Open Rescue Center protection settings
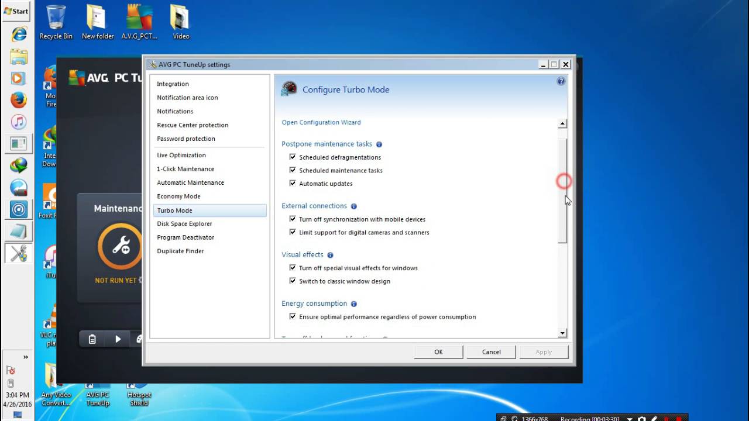The width and height of the screenshot is (749, 421). tap(193, 125)
